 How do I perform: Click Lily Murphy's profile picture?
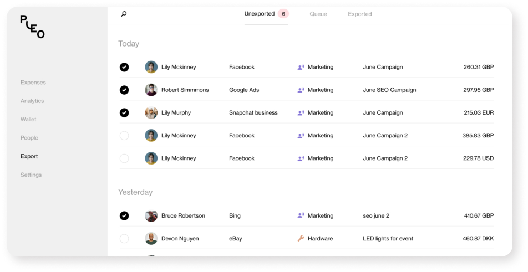pyautogui.click(x=151, y=112)
